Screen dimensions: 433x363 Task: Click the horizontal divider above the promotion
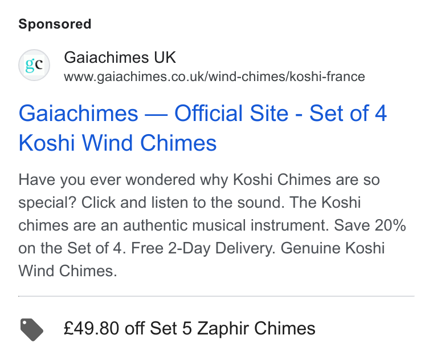pyautogui.click(x=217, y=296)
